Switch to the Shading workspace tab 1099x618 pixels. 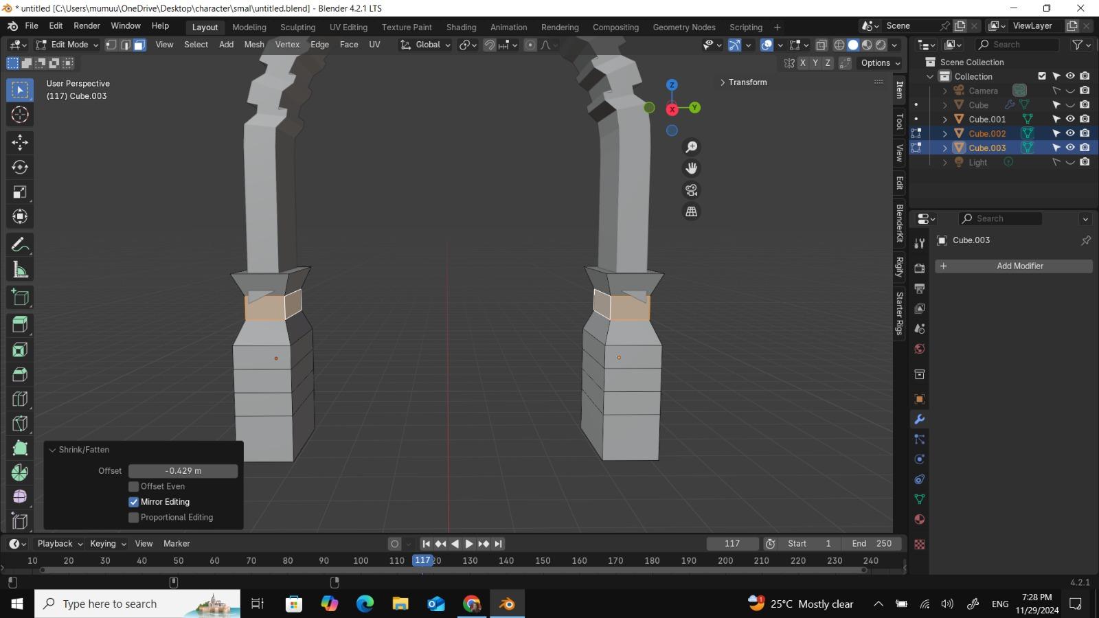click(x=462, y=27)
